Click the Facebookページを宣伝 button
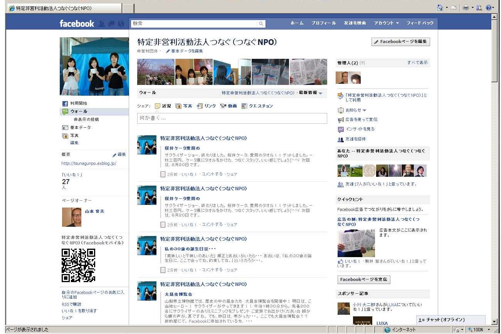This screenshot has height=334, width=501. 364,280
